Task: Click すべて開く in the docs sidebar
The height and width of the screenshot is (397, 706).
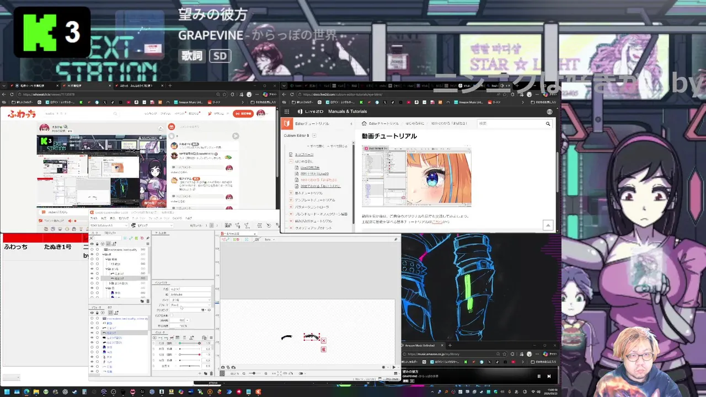Action: (317, 146)
